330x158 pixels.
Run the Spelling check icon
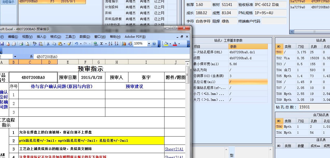[x=35, y=44]
